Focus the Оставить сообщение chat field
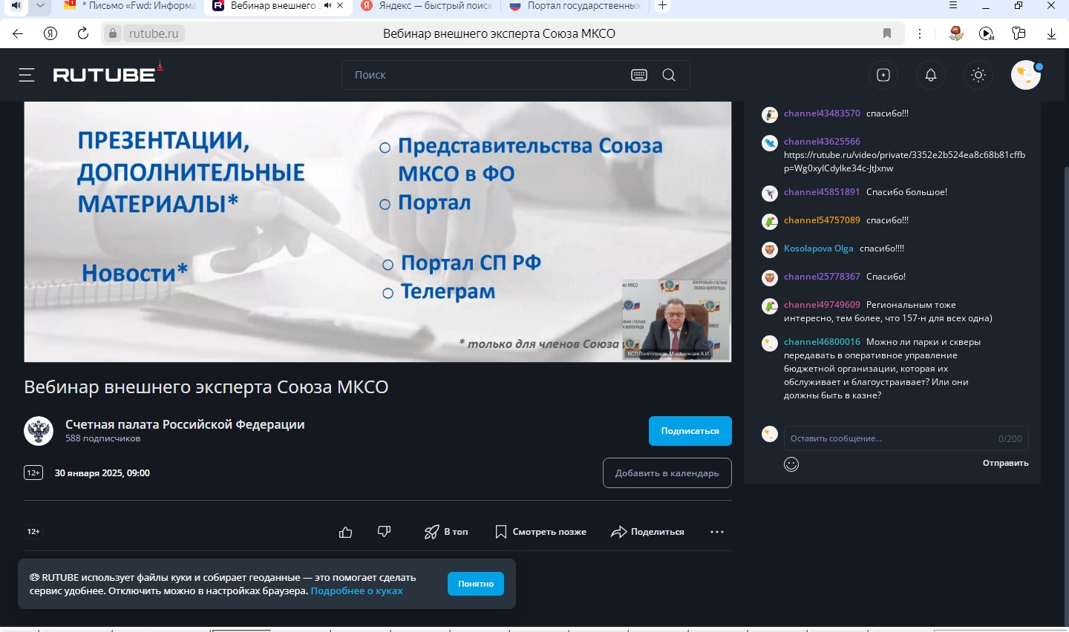Image resolution: width=1069 pixels, height=632 pixels. pos(906,438)
